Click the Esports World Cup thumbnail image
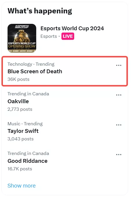The height and width of the screenshot is (200, 131). [22, 38]
